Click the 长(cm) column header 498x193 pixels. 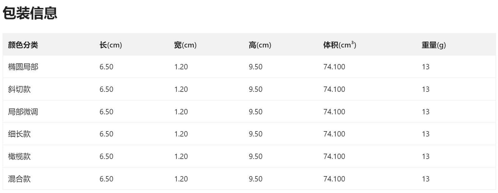tap(111, 45)
